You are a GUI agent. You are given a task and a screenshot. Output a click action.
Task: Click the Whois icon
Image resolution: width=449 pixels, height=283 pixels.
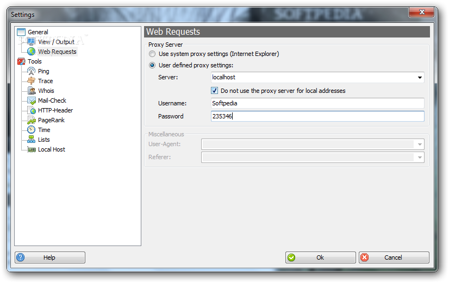pyautogui.click(x=31, y=91)
